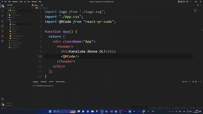Viewport: 203px width, 114px height.
Task: Split the editor to the right
Action: click(198, 5)
